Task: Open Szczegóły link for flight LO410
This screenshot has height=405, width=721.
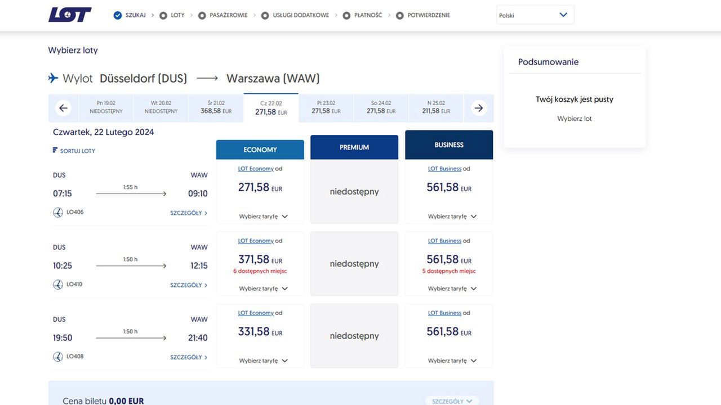Action: point(189,285)
